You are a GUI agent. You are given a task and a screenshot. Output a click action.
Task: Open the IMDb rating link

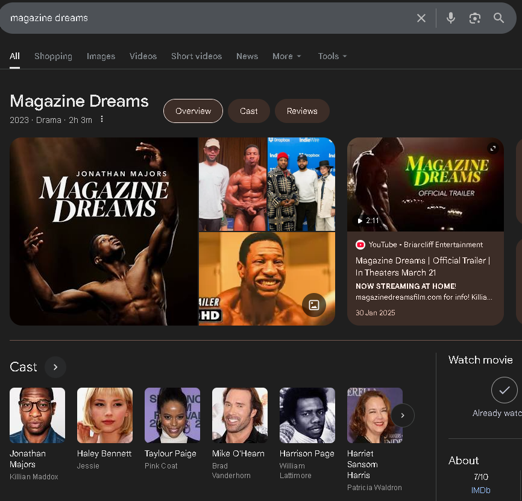click(481, 490)
